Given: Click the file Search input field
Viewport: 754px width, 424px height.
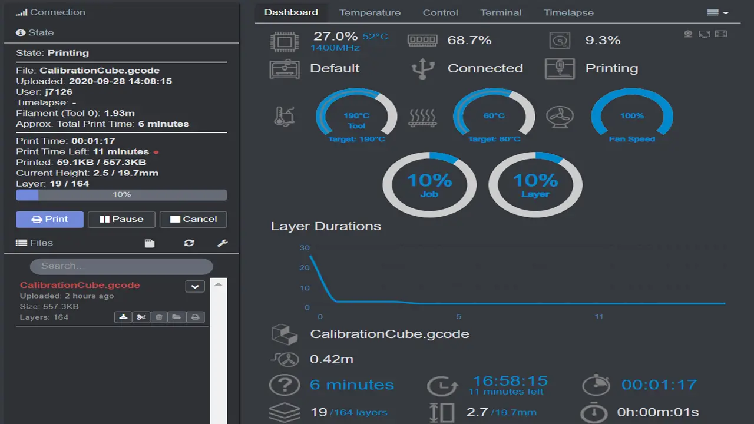Looking at the screenshot, I should click(x=121, y=266).
